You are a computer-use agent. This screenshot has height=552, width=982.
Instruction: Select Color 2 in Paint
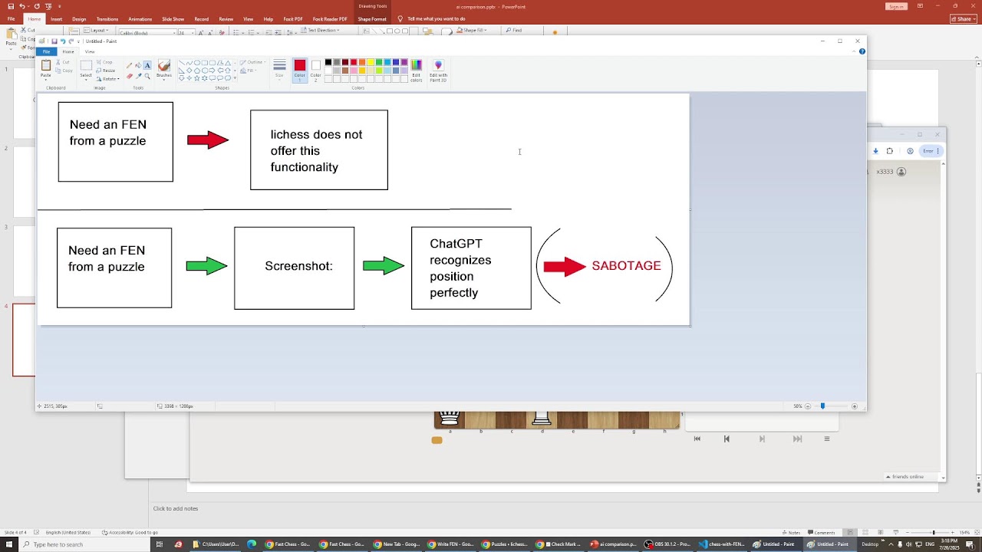click(315, 69)
